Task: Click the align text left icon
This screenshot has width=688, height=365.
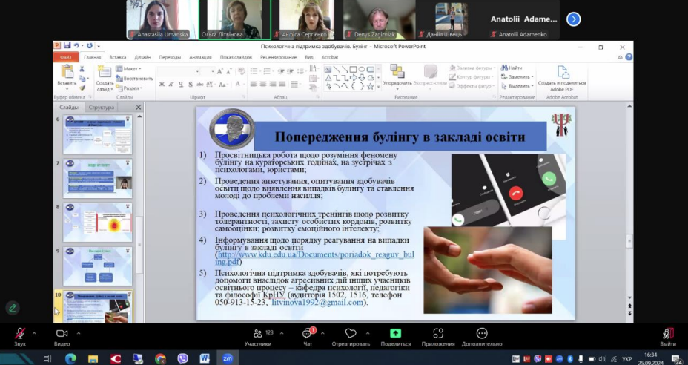Action: (x=254, y=85)
